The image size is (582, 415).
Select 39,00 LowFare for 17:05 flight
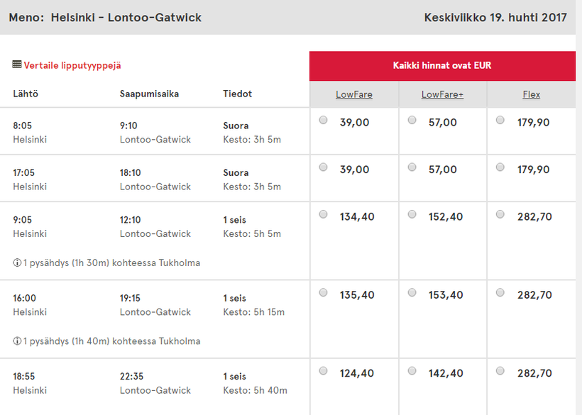point(324,167)
